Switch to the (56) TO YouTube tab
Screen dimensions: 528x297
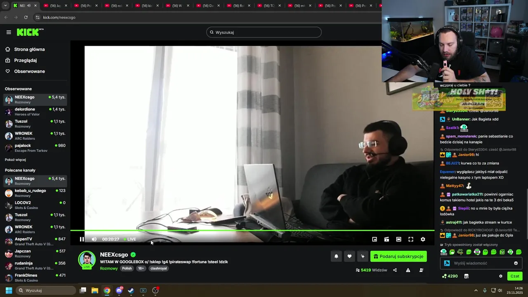[x=269, y=6]
